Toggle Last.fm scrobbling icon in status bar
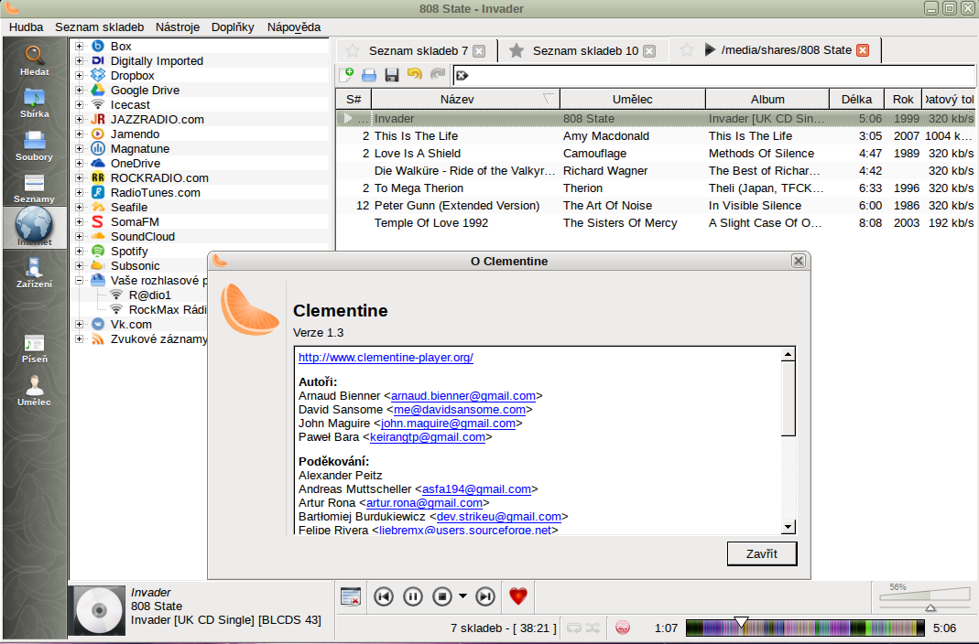The height and width of the screenshot is (644, 979). [x=623, y=628]
